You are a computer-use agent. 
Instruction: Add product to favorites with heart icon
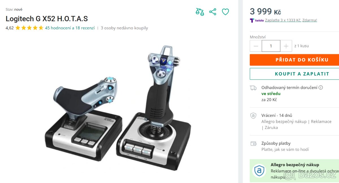pyautogui.click(x=225, y=12)
